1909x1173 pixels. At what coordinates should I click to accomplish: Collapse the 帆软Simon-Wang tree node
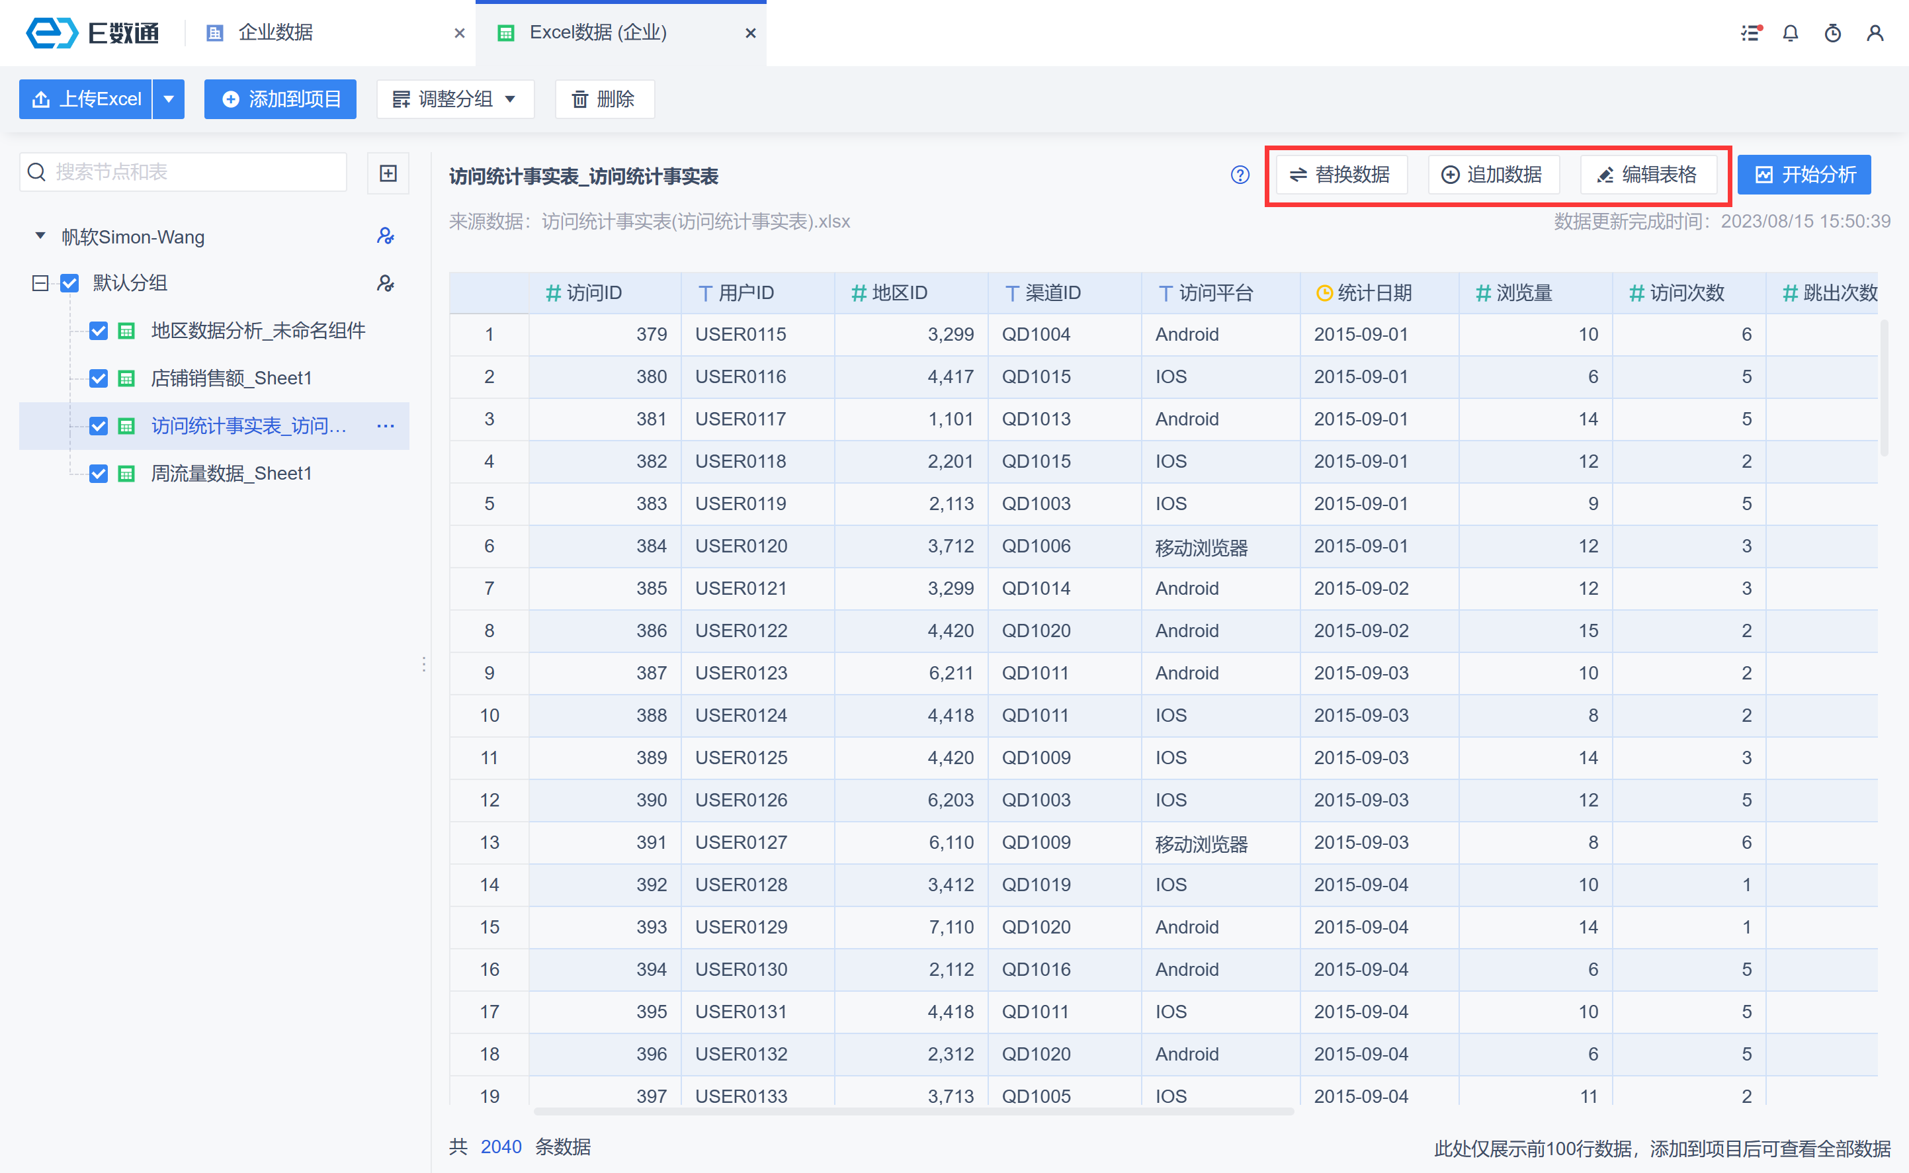(40, 236)
